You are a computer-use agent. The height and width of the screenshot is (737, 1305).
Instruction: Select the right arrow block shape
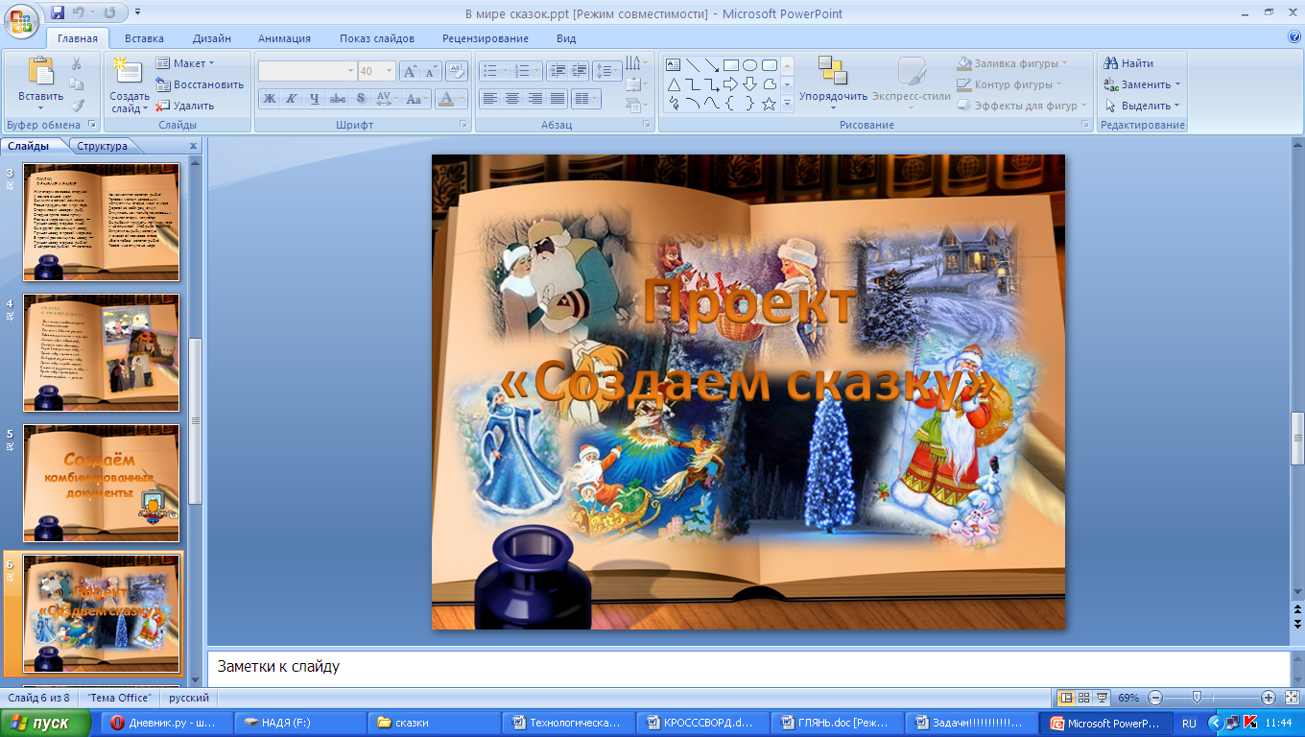coord(731,84)
